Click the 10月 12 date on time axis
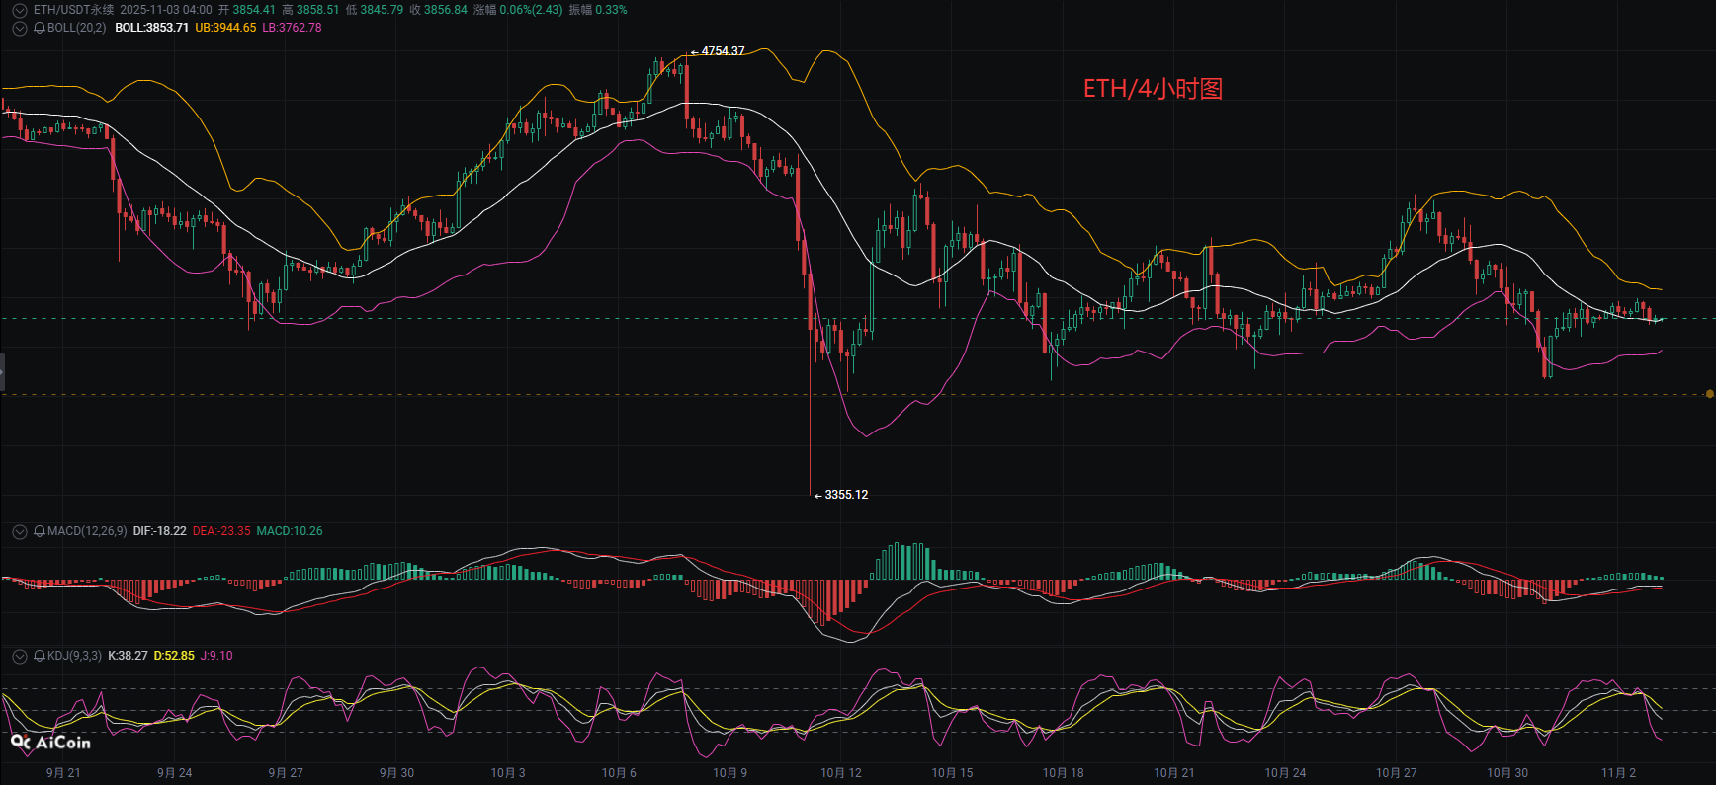Viewport: 1716px width, 785px height. 841,773
